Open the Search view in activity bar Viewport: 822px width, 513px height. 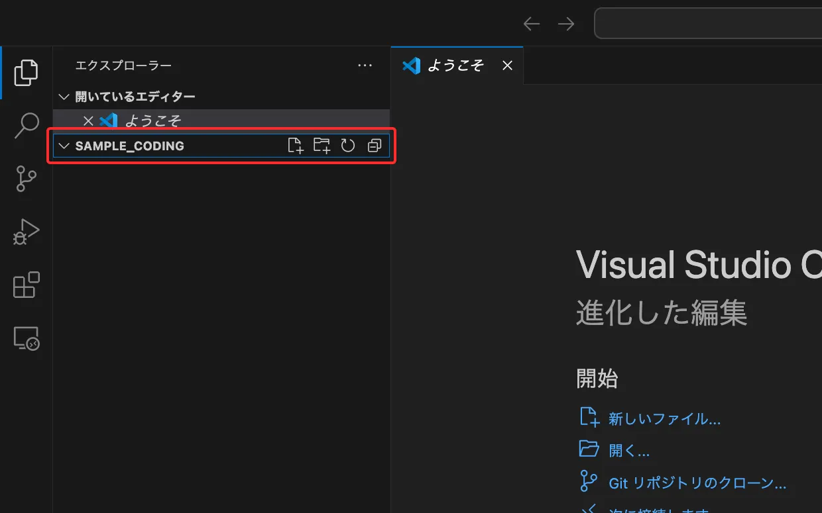point(26,125)
